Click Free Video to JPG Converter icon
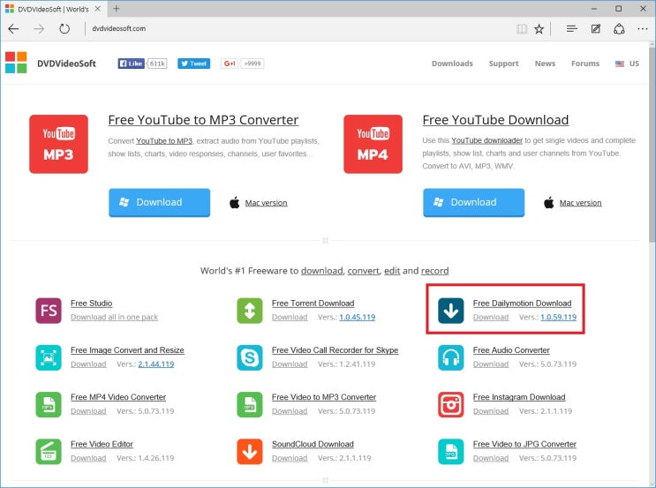The height and width of the screenshot is (488, 656). (451, 452)
